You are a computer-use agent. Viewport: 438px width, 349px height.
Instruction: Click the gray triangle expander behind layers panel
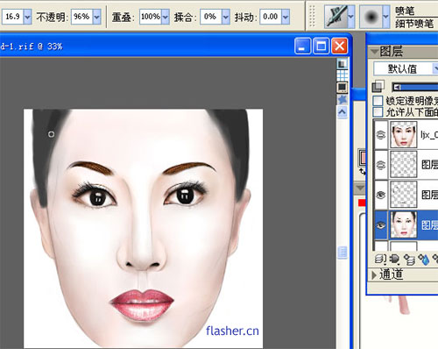tap(360, 188)
